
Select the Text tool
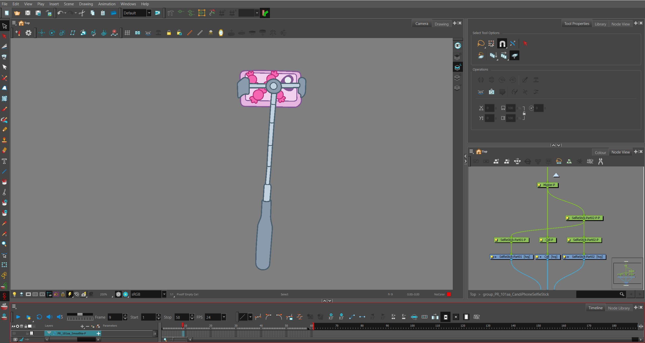[4, 161]
